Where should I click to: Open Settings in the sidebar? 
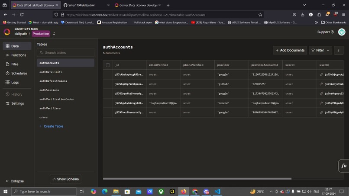[17, 103]
